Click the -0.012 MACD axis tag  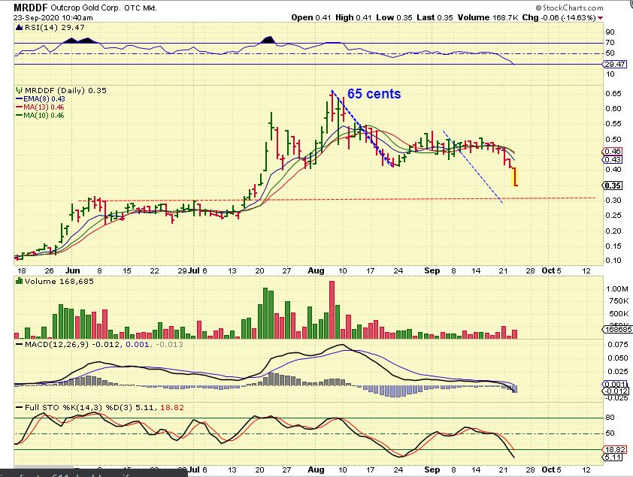click(x=616, y=391)
